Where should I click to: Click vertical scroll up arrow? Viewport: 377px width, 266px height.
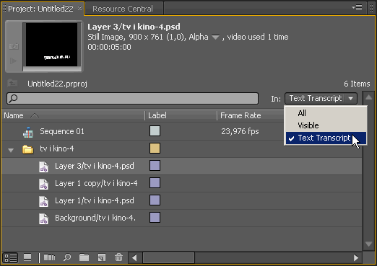coord(368,97)
